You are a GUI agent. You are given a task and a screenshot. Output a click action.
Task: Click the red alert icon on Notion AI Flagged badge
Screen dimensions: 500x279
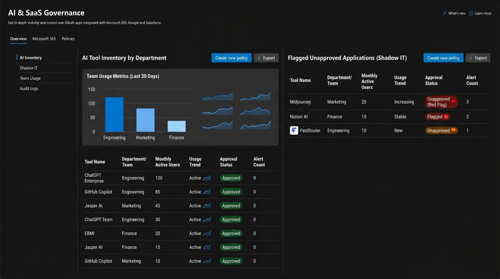tap(446, 117)
